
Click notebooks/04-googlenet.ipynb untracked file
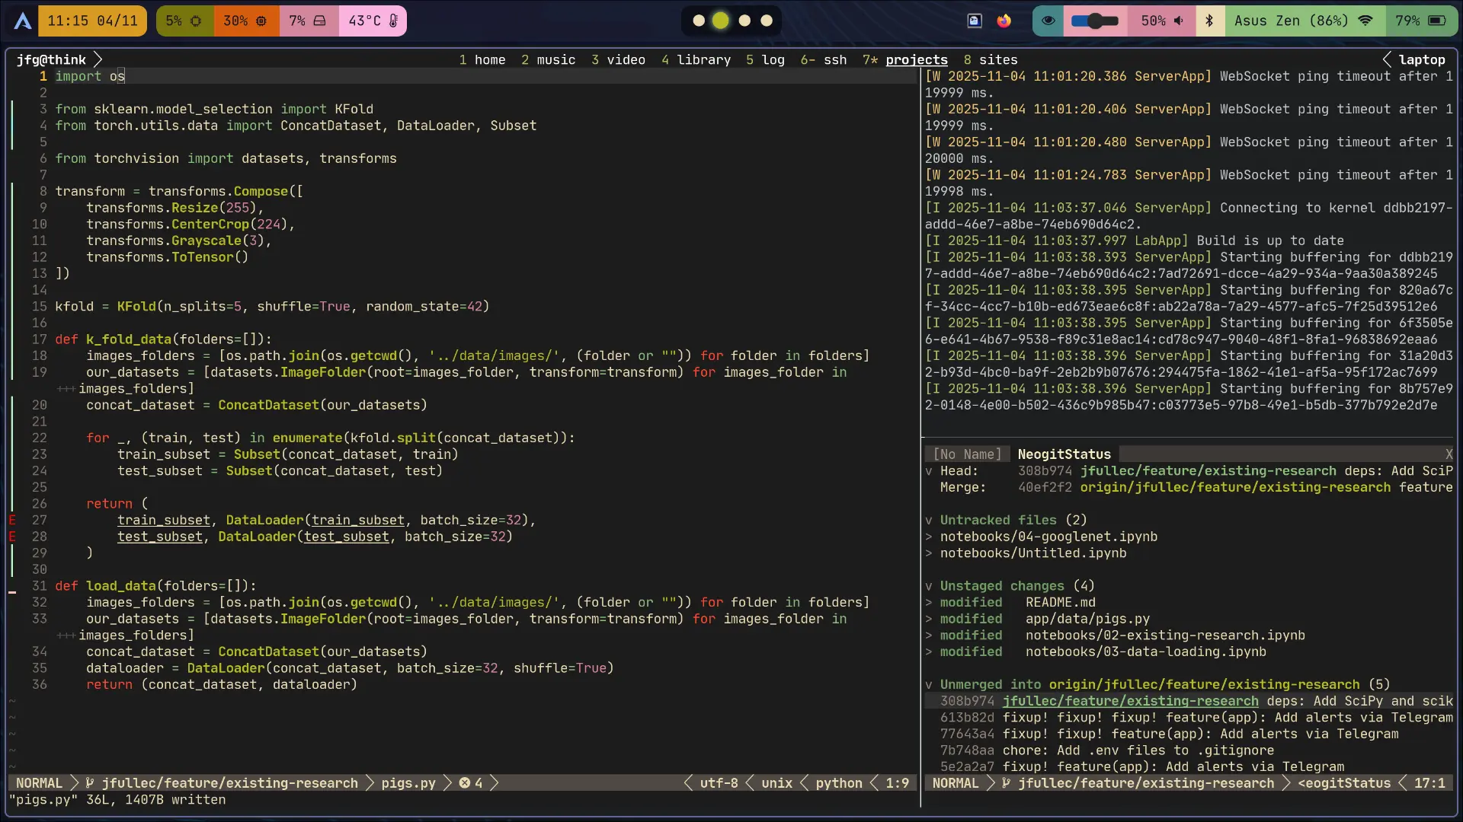point(1048,537)
